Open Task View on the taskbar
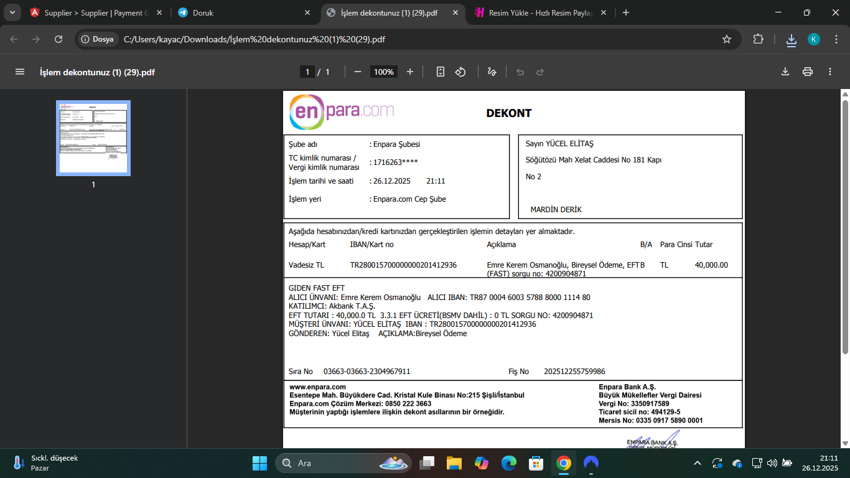This screenshot has height=478, width=850. [427, 463]
